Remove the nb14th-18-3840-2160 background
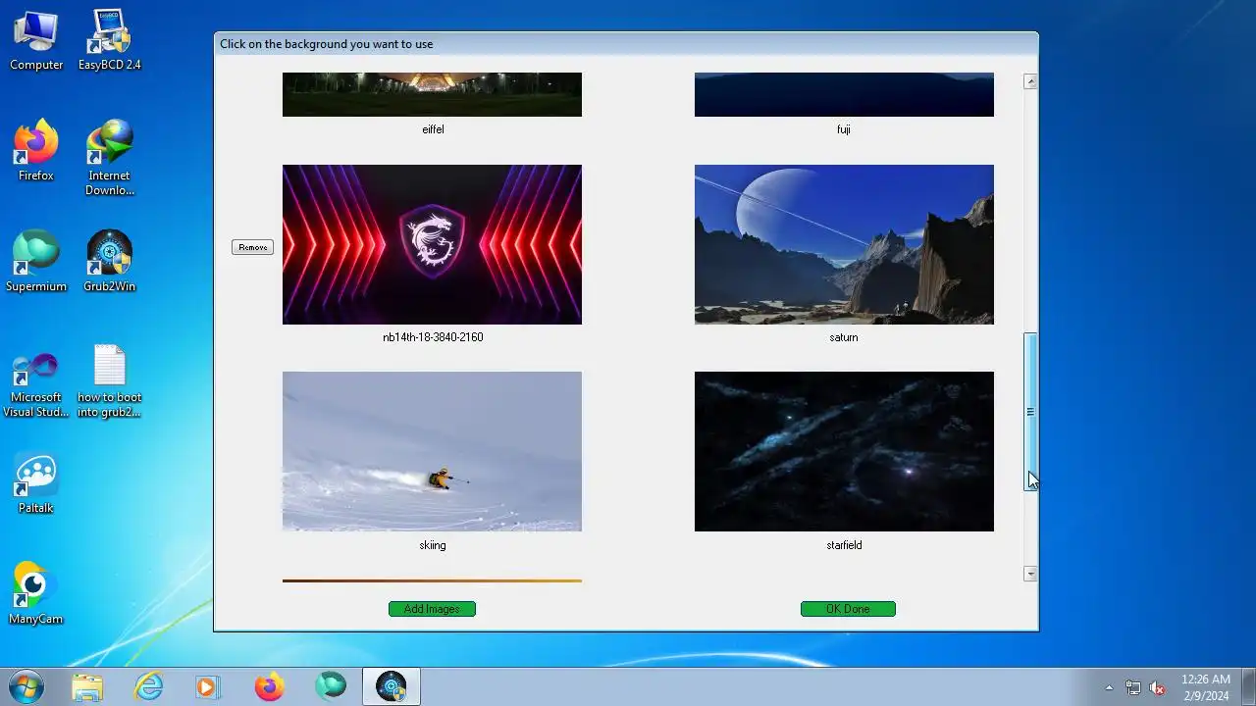The image size is (1256, 706). pyautogui.click(x=252, y=247)
